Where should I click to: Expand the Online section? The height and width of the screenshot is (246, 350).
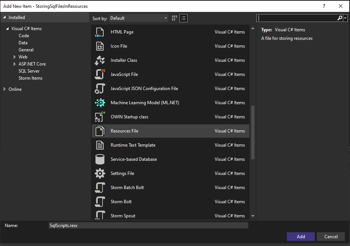point(4,89)
